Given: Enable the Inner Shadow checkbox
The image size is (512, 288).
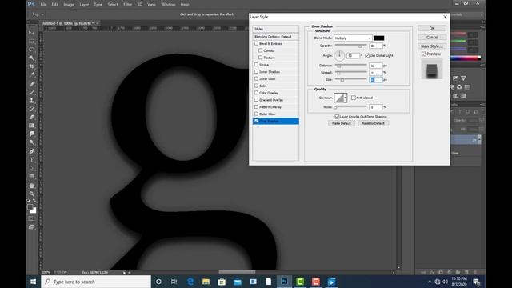Looking at the screenshot, I should coord(256,71).
